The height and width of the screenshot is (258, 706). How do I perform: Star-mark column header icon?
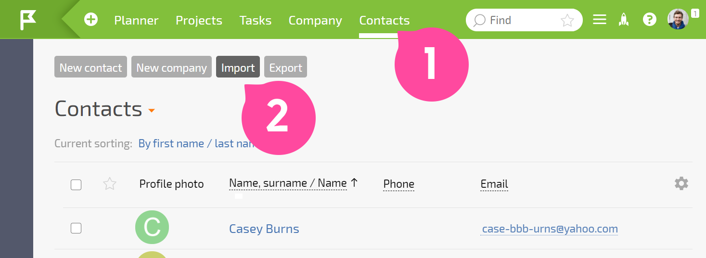click(x=110, y=183)
